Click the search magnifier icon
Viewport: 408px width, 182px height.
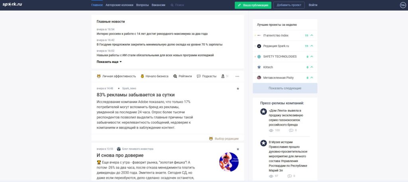coord(172,5)
